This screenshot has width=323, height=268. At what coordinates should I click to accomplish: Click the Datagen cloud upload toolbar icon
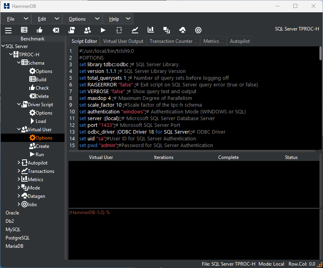pyautogui.click(x=182, y=30)
